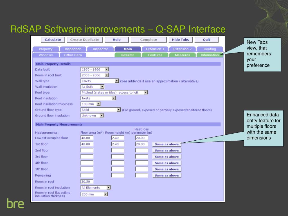Open flat ceiling insulation thickness dropdown
Viewport: 288px width, 216px height.
[94, 194]
